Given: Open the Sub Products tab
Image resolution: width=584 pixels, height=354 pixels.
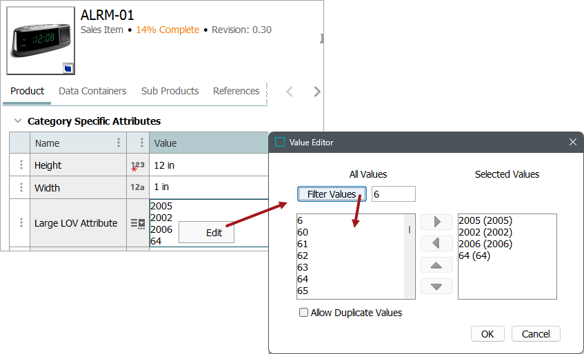Looking at the screenshot, I should click(170, 91).
